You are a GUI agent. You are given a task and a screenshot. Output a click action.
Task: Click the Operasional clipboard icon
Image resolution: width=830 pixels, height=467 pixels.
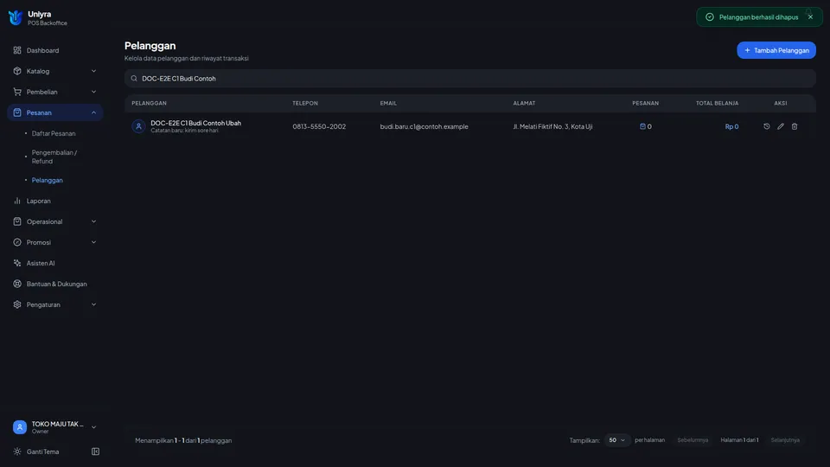[17, 221]
